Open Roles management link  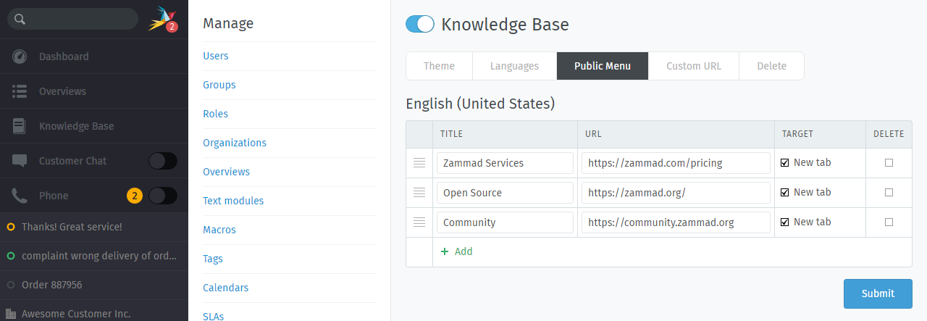[216, 114]
